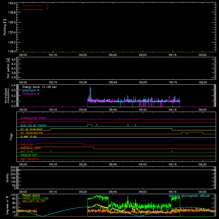Click the 3.6 tick on Roll period axis
This screenshot has width=219, height=219.
click(x=13, y=77)
